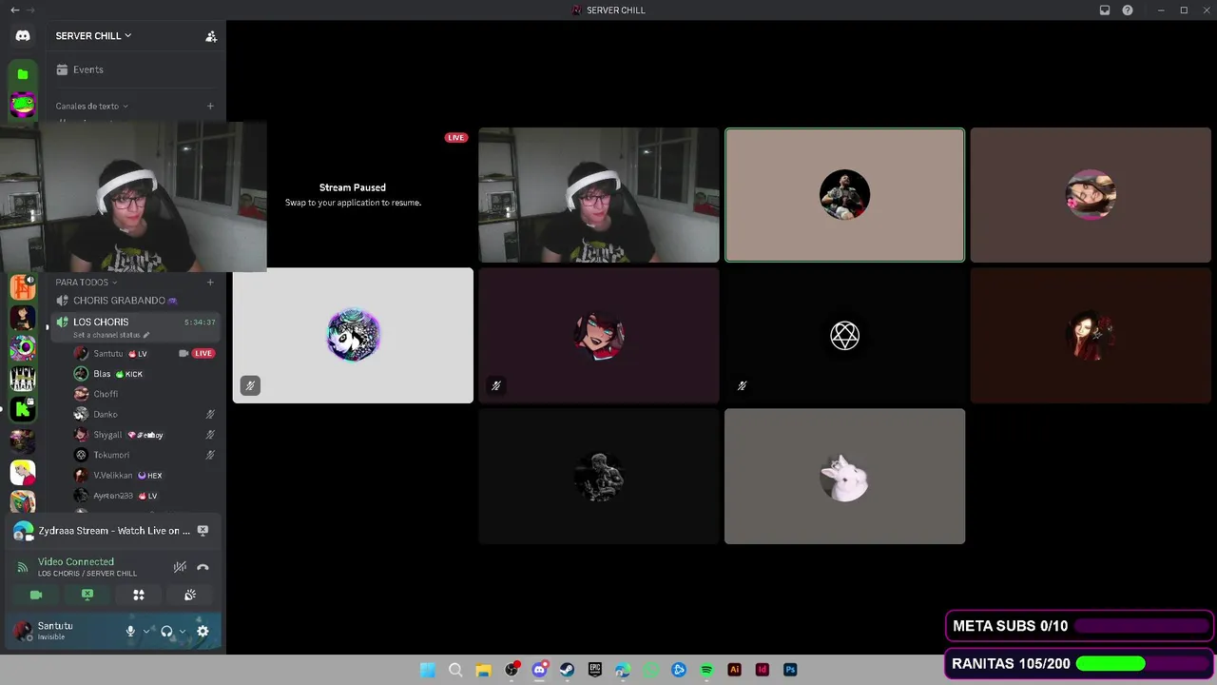Disconnect from the voice call
This screenshot has width=1217, height=685.
203,567
